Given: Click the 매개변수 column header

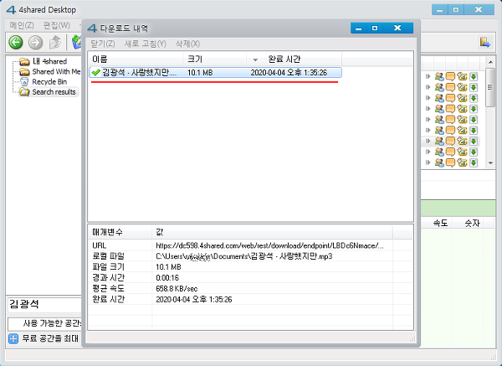Looking at the screenshot, I should point(120,232).
